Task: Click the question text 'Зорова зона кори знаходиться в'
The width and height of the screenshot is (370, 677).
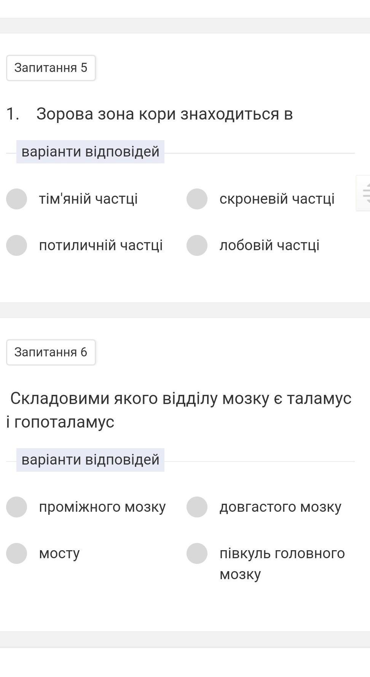Action: tap(164, 114)
